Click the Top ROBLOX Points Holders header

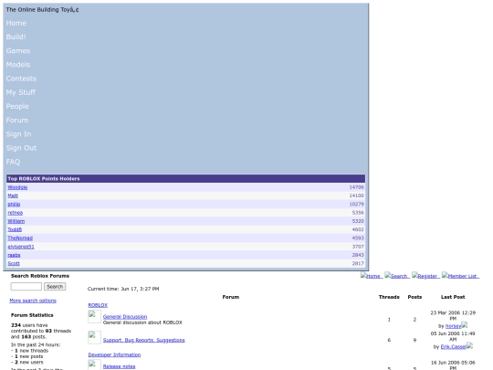(186, 179)
